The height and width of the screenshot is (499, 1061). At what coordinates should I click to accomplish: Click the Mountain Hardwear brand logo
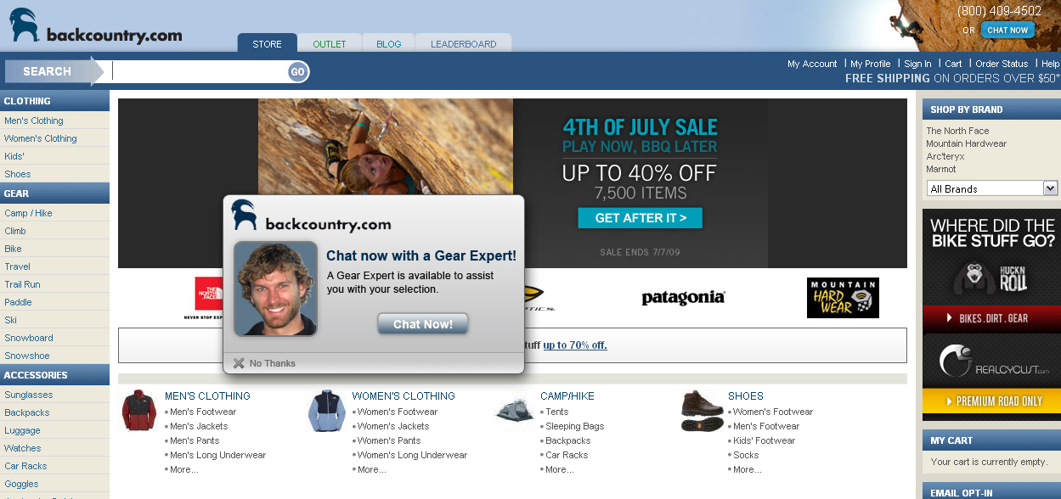843,298
